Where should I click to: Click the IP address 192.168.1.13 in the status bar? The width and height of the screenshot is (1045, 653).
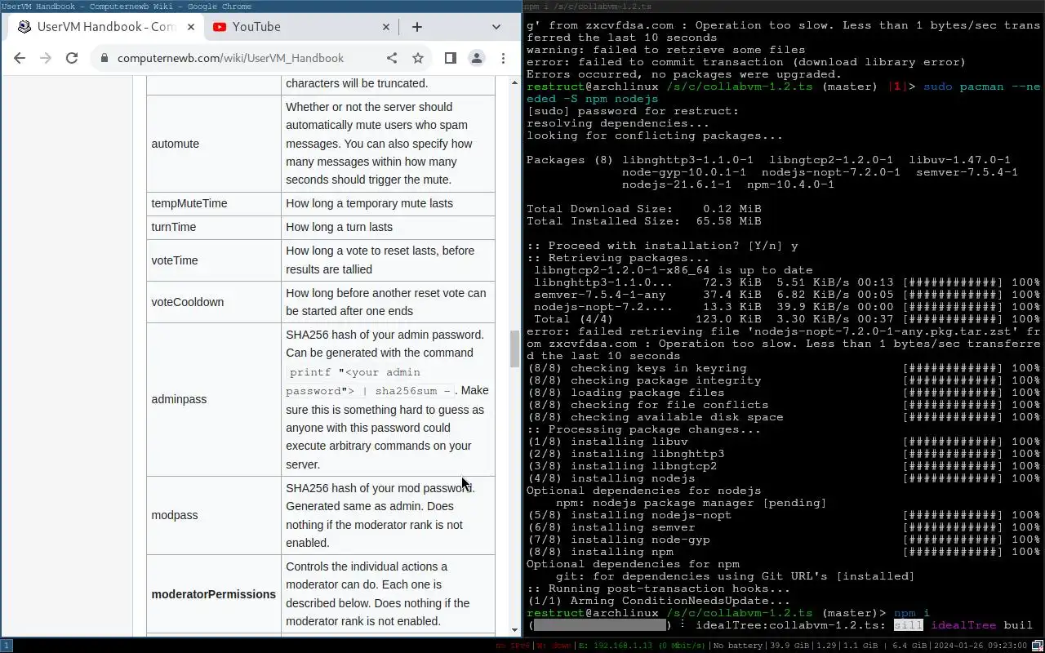[x=619, y=646]
